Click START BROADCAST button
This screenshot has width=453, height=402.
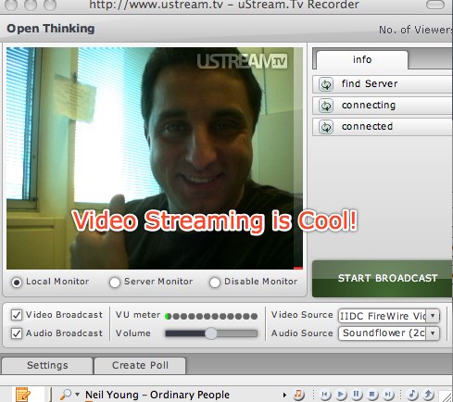tap(383, 279)
